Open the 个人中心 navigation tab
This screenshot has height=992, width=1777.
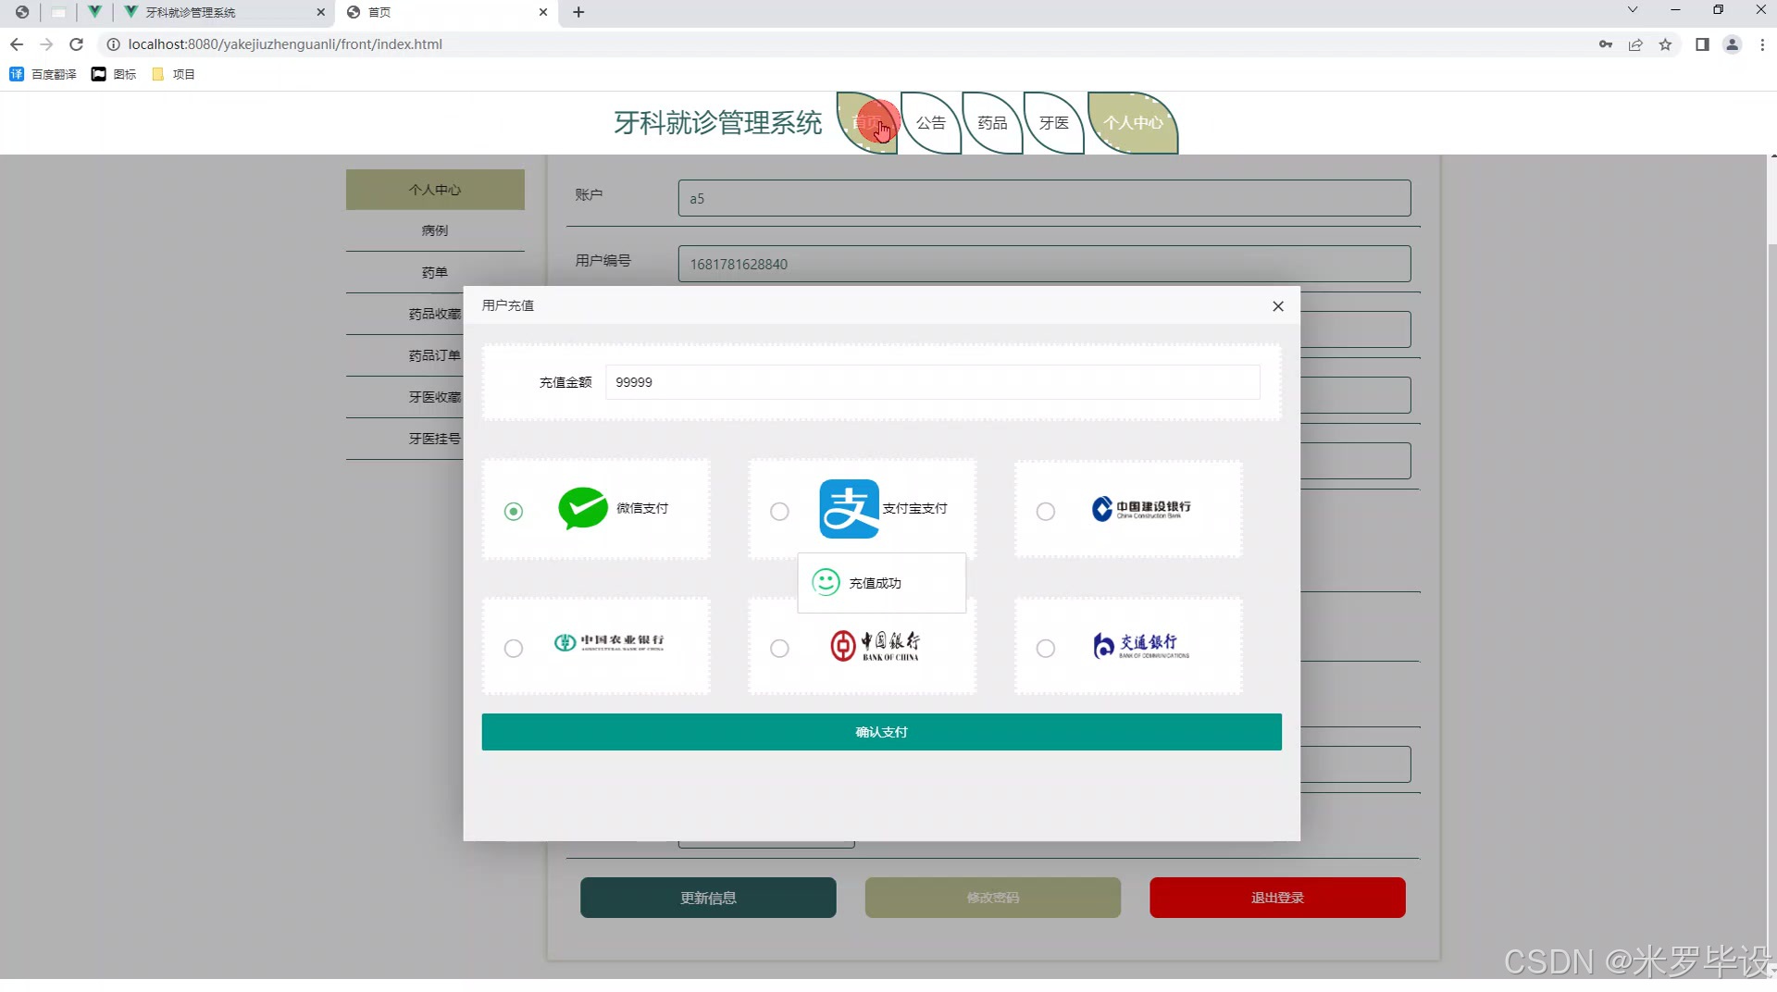[1133, 123]
